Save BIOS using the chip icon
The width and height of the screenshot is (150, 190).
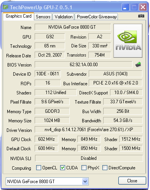(138, 65)
